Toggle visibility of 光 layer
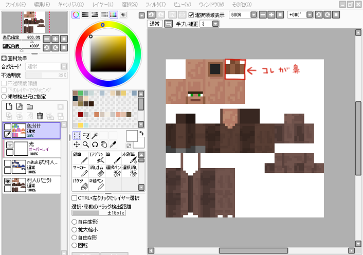Image resolution: width=363 pixels, height=255 pixels. (9, 145)
